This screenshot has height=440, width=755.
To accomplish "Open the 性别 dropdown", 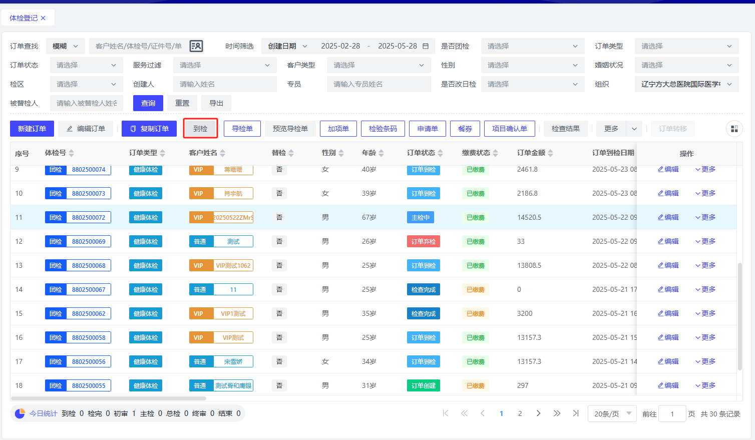I will (533, 65).
